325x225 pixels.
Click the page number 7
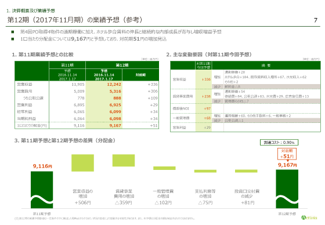pos(316,20)
